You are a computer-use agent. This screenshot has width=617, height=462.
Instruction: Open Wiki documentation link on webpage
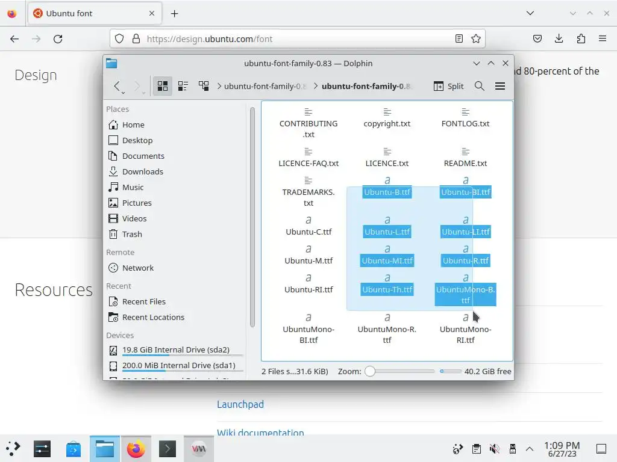tap(260, 433)
